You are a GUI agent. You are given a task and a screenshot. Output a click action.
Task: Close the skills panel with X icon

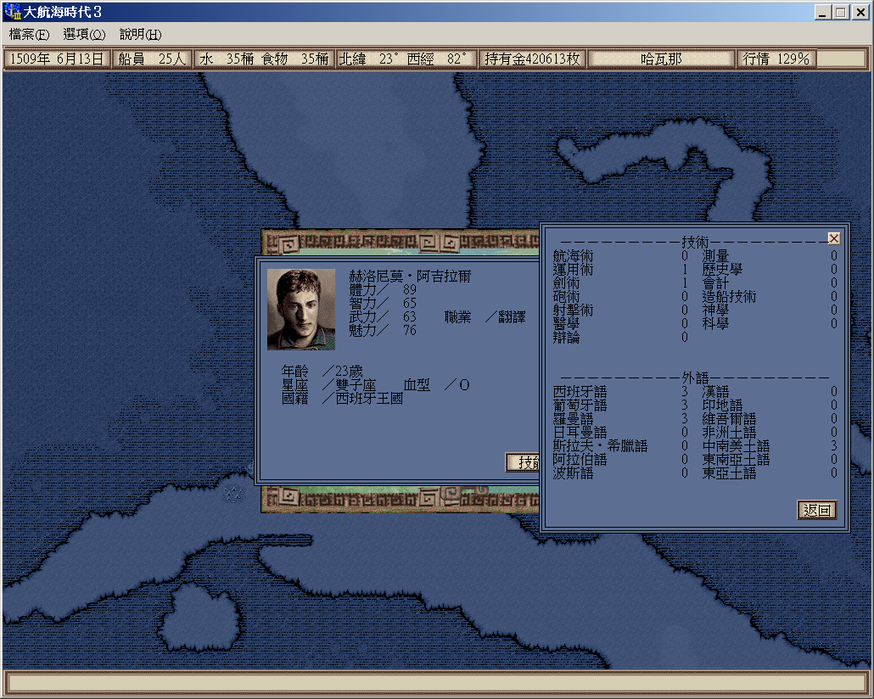(x=833, y=238)
